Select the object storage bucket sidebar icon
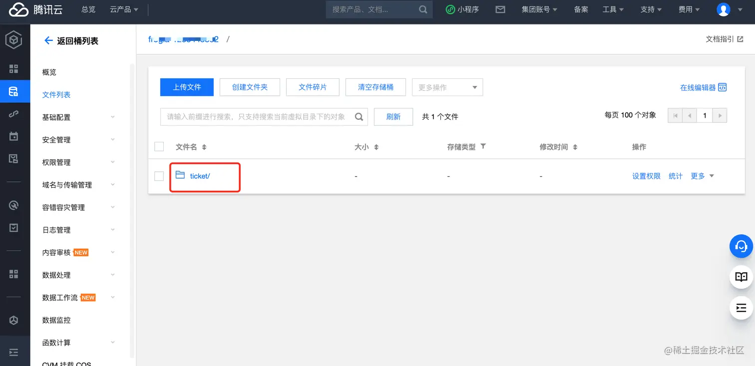Image resolution: width=755 pixels, height=366 pixels. coord(14,91)
